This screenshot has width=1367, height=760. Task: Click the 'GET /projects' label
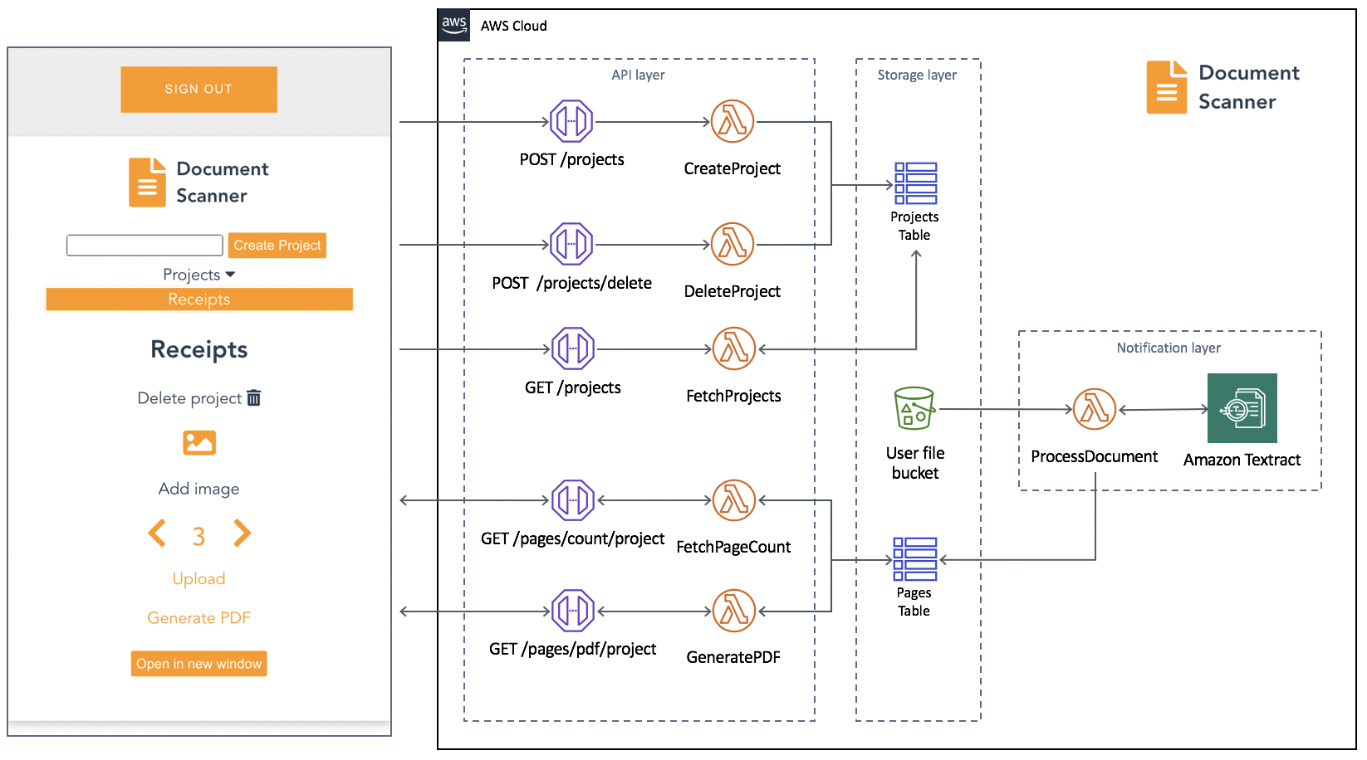point(573,387)
